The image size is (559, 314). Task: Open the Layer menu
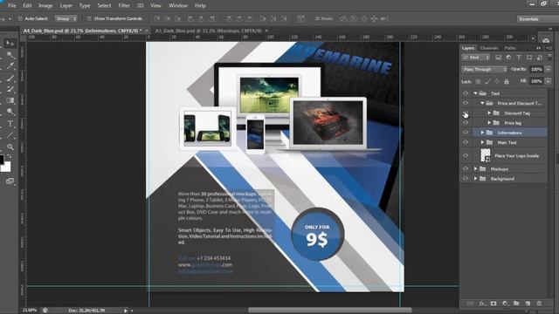(x=66, y=5)
